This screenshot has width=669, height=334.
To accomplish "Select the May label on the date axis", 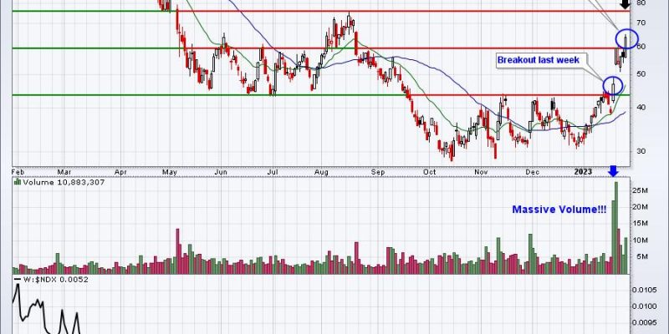I will pyautogui.click(x=170, y=171).
